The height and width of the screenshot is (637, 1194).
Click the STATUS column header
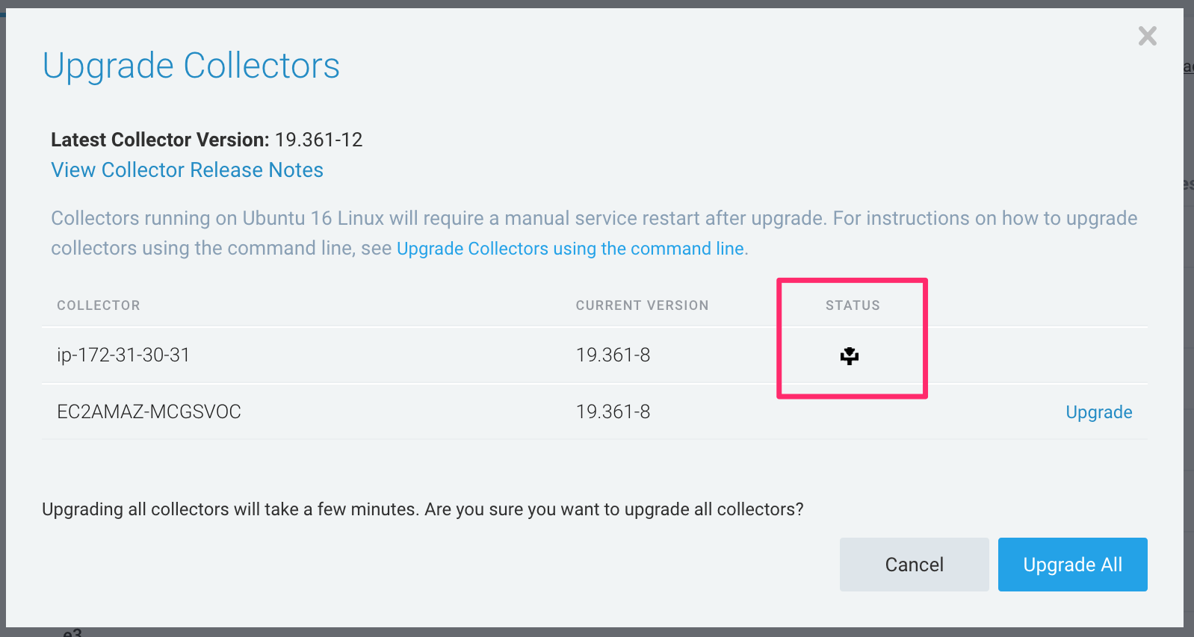[852, 305]
